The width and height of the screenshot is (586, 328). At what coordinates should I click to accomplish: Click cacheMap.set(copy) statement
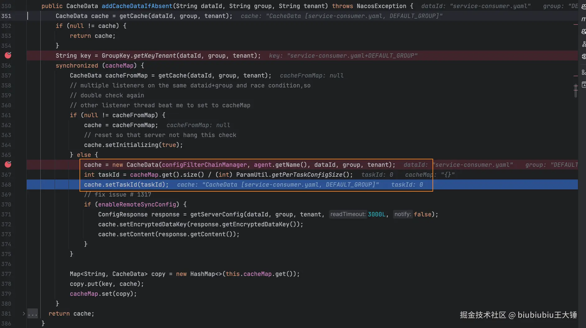(x=103, y=294)
